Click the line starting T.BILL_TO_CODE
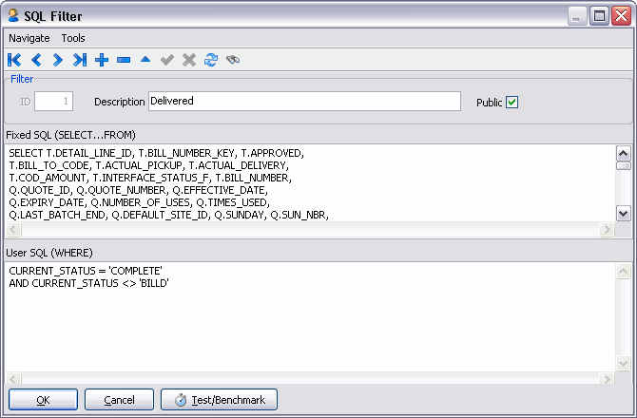 pos(148,165)
